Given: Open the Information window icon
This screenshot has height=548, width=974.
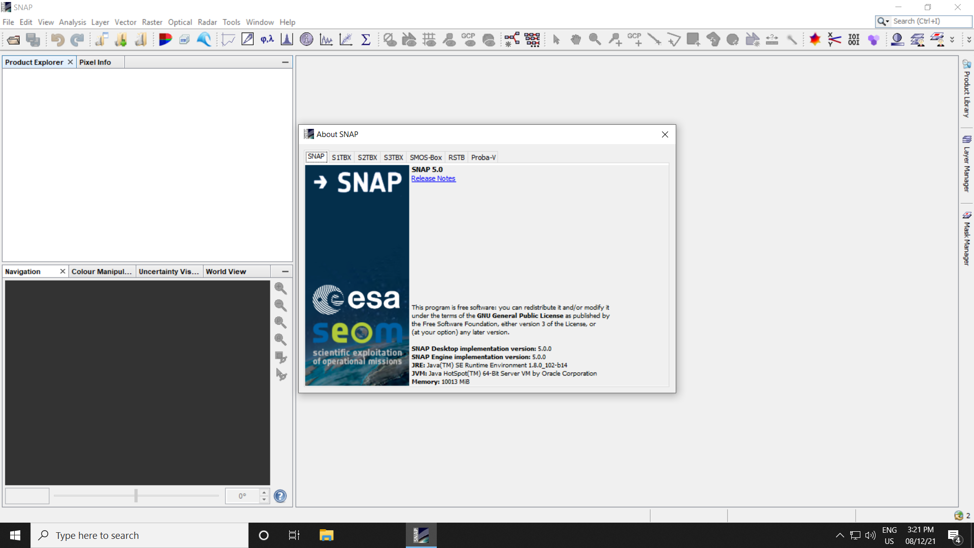Looking at the screenshot, I should [x=306, y=40].
